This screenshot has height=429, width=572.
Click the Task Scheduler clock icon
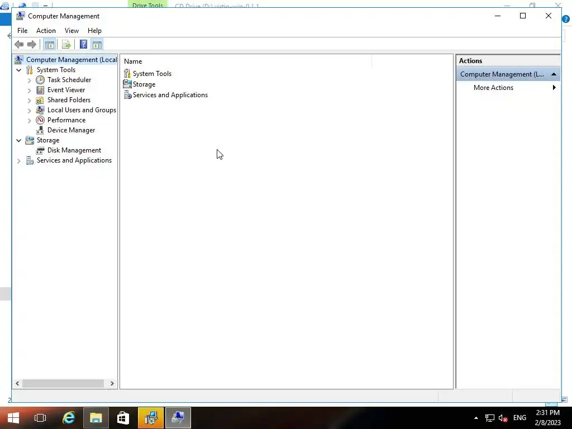(40, 80)
